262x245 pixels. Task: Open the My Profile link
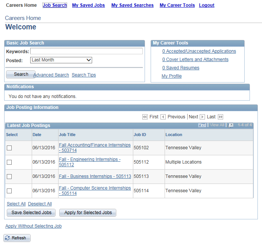coord(171,76)
